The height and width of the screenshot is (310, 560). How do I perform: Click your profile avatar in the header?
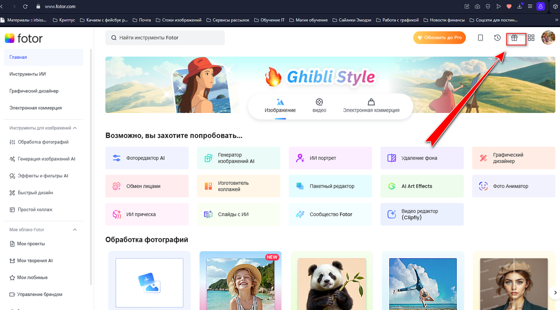point(548,38)
